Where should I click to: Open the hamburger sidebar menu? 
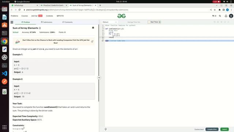point(12,22)
